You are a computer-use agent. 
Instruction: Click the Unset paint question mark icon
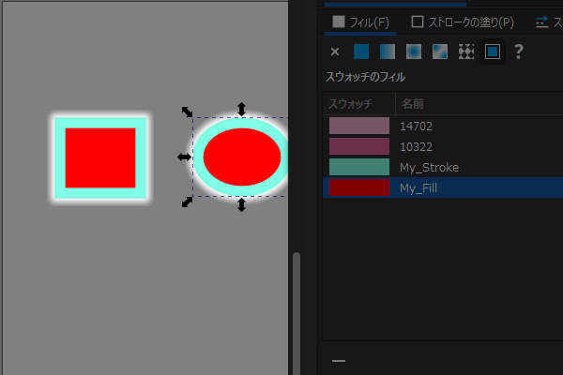(519, 52)
